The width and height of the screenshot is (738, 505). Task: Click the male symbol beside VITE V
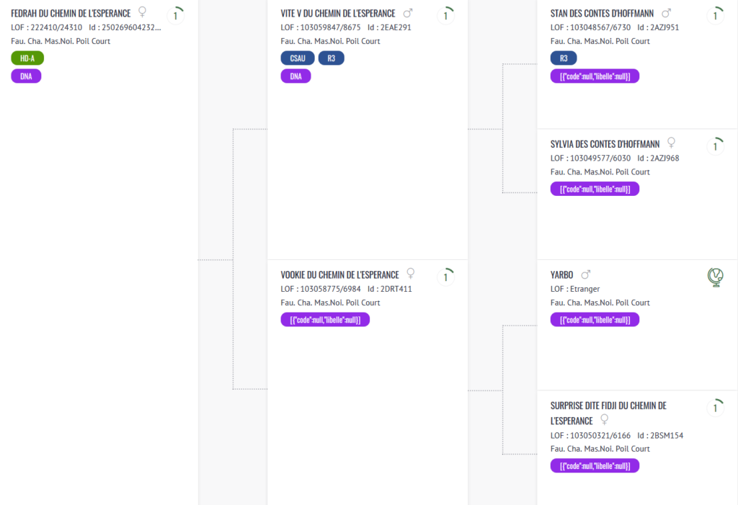click(408, 13)
